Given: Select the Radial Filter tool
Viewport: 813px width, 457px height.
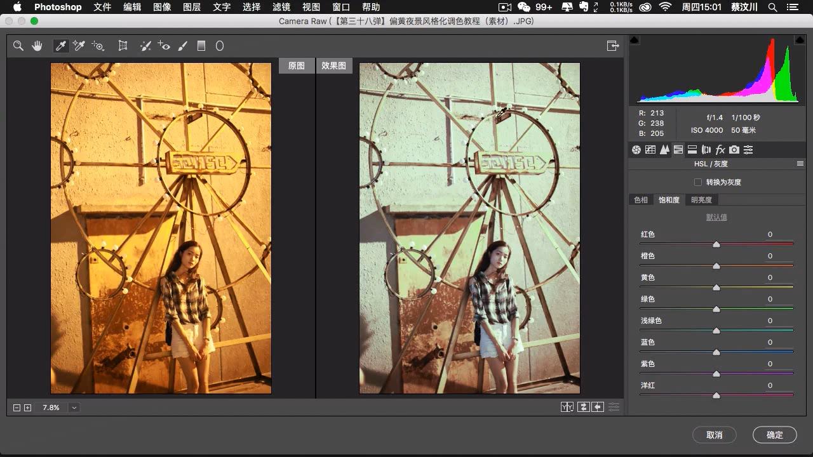Looking at the screenshot, I should (220, 46).
